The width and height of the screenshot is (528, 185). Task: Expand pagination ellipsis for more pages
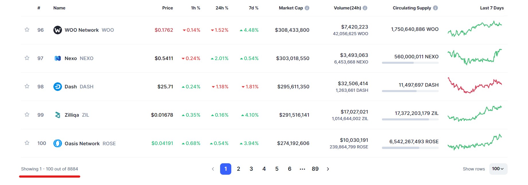[302, 169]
